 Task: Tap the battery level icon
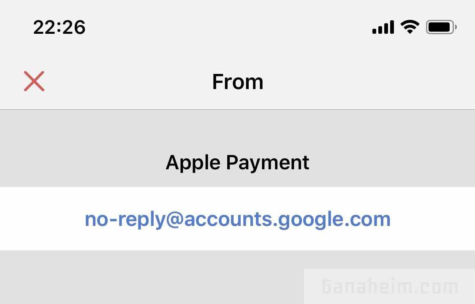click(x=441, y=27)
